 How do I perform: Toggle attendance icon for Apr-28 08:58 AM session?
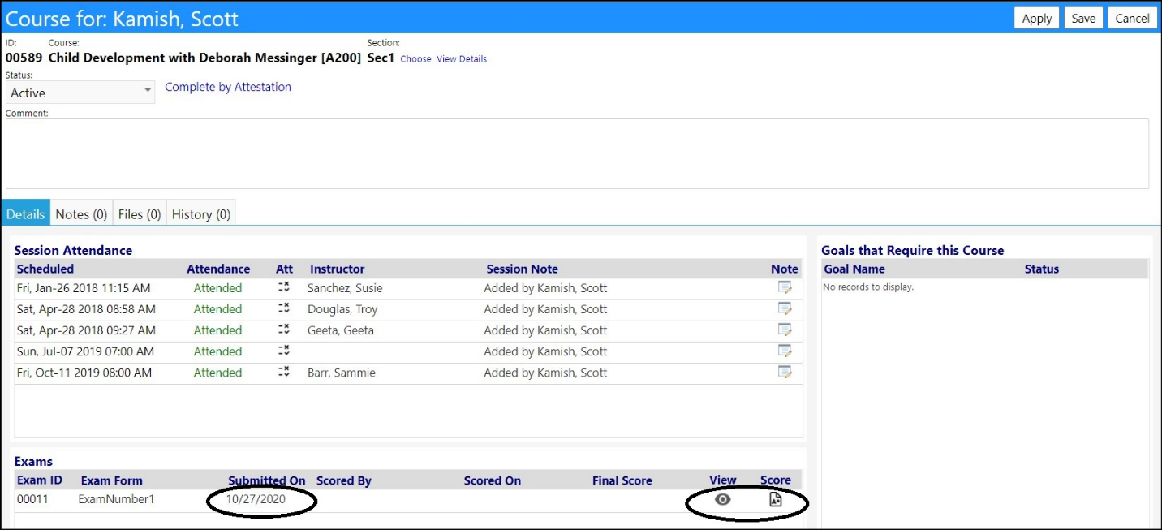(x=284, y=308)
